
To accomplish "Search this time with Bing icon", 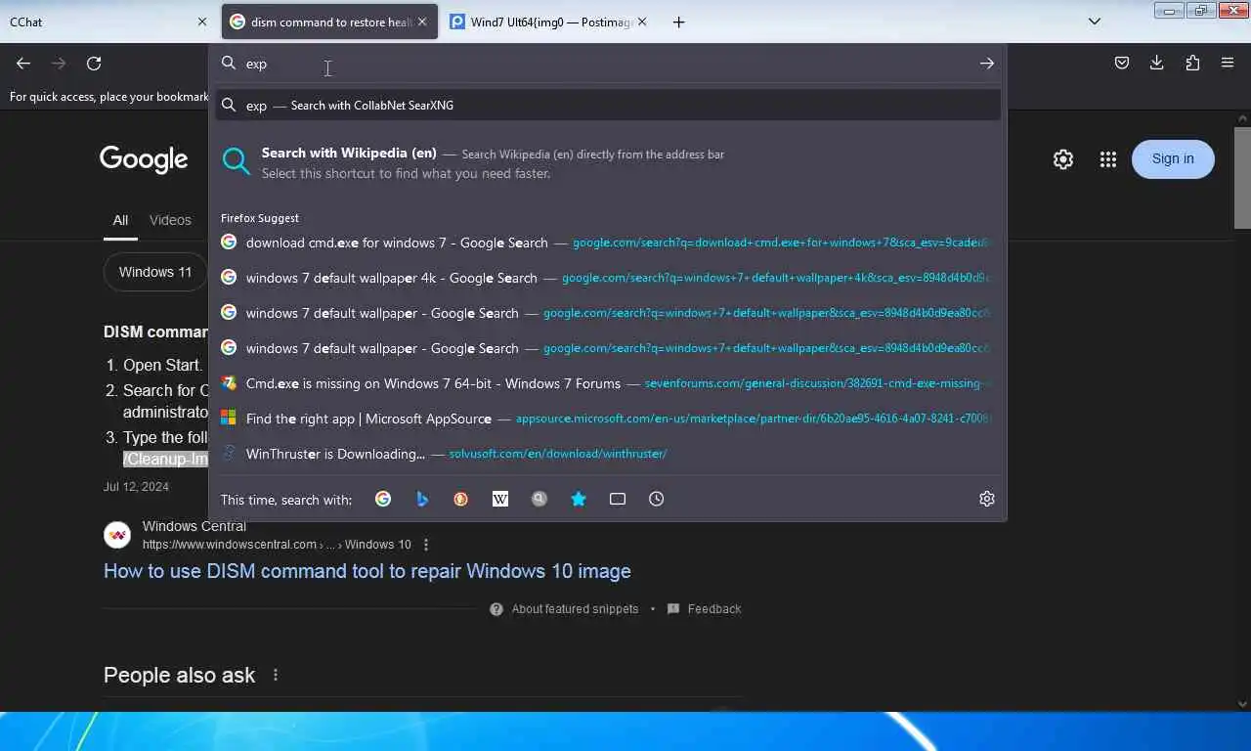I will (422, 499).
